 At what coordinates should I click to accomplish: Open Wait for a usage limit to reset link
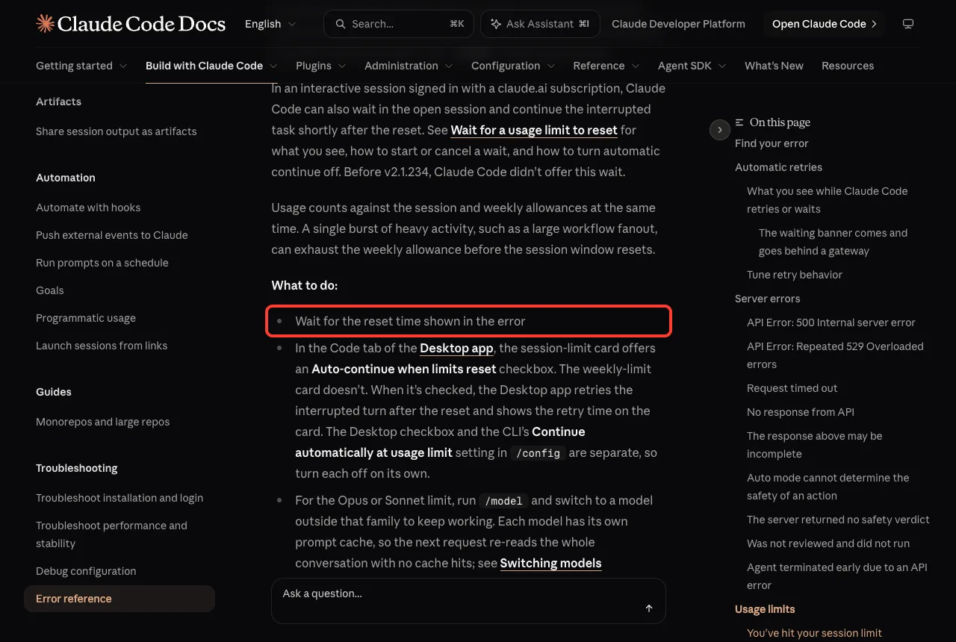(534, 130)
